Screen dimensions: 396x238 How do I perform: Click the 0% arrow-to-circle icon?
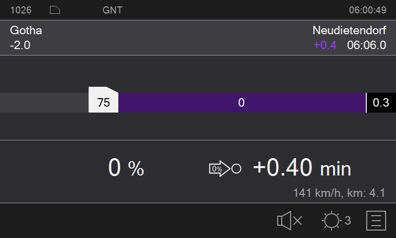225,169
